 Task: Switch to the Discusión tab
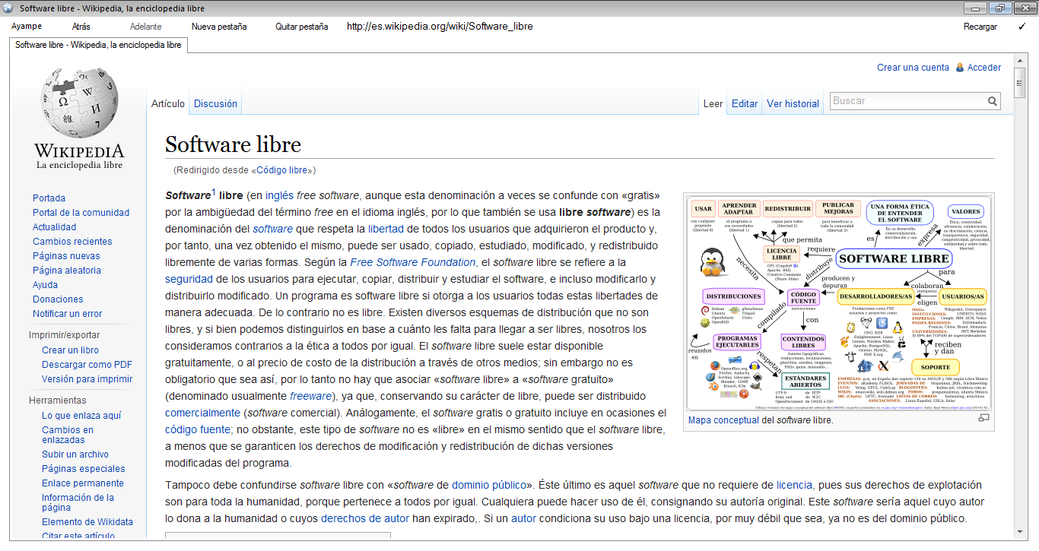pyautogui.click(x=215, y=103)
